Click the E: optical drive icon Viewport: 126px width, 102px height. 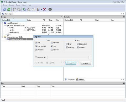click(x=8, y=35)
